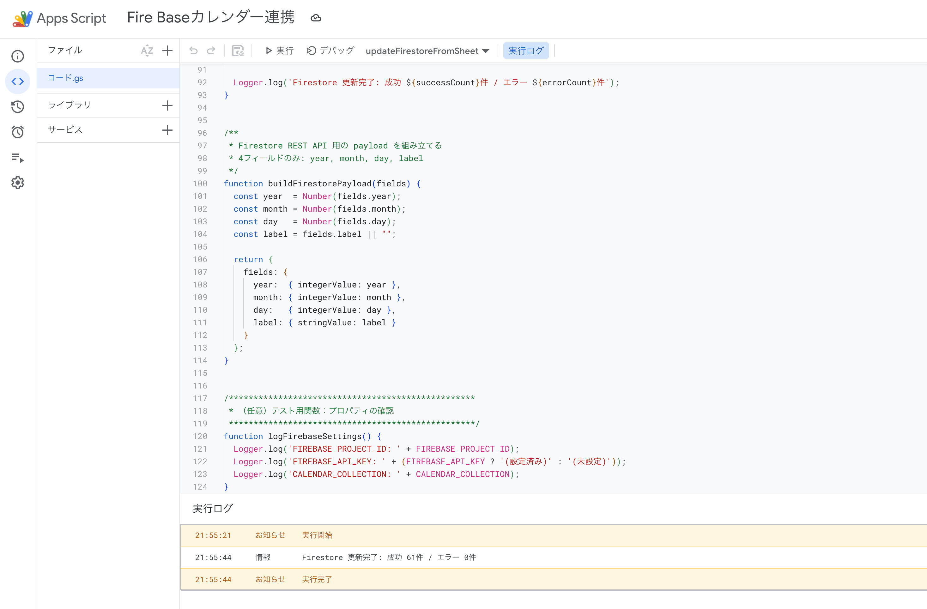Start debugging with デバッグ button
927x609 pixels.
[330, 51]
